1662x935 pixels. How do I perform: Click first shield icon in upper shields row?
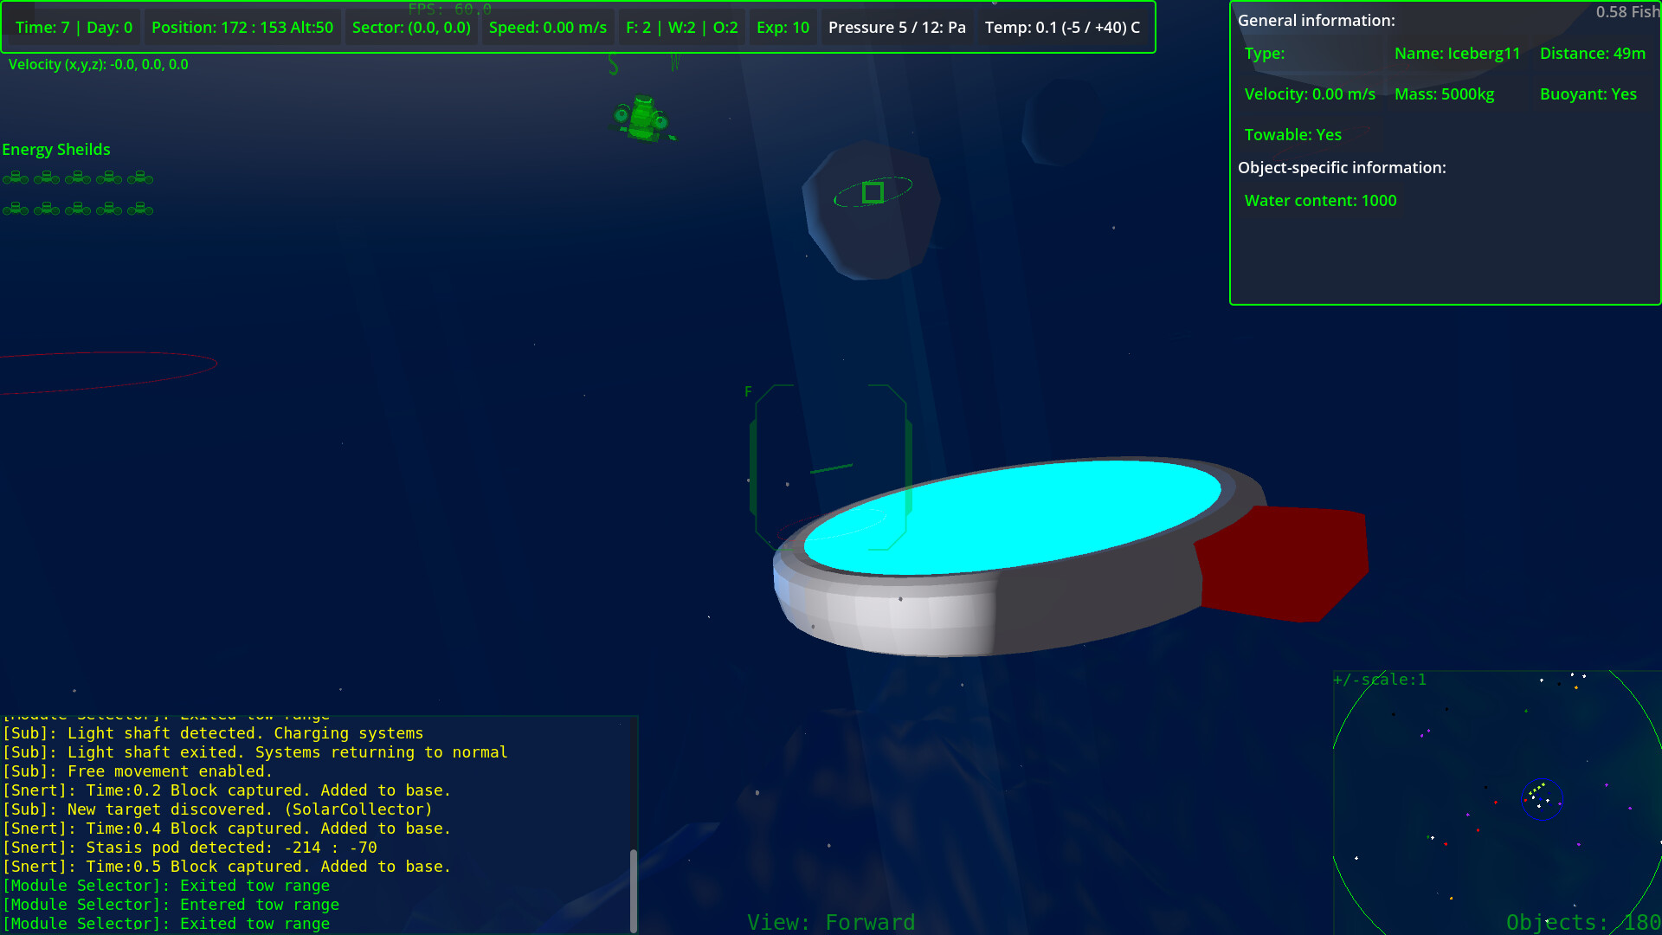pos(16,178)
